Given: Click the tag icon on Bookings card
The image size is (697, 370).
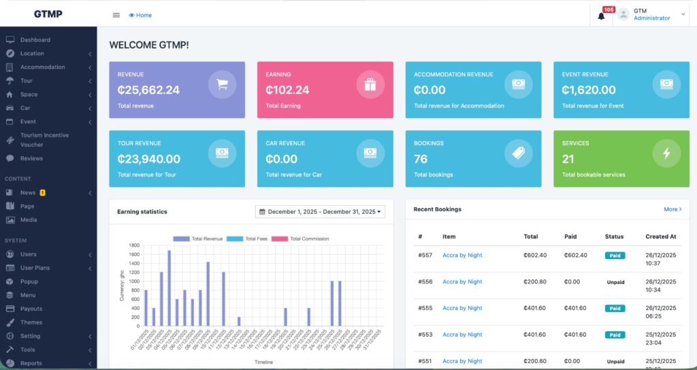Looking at the screenshot, I should click(x=518, y=153).
